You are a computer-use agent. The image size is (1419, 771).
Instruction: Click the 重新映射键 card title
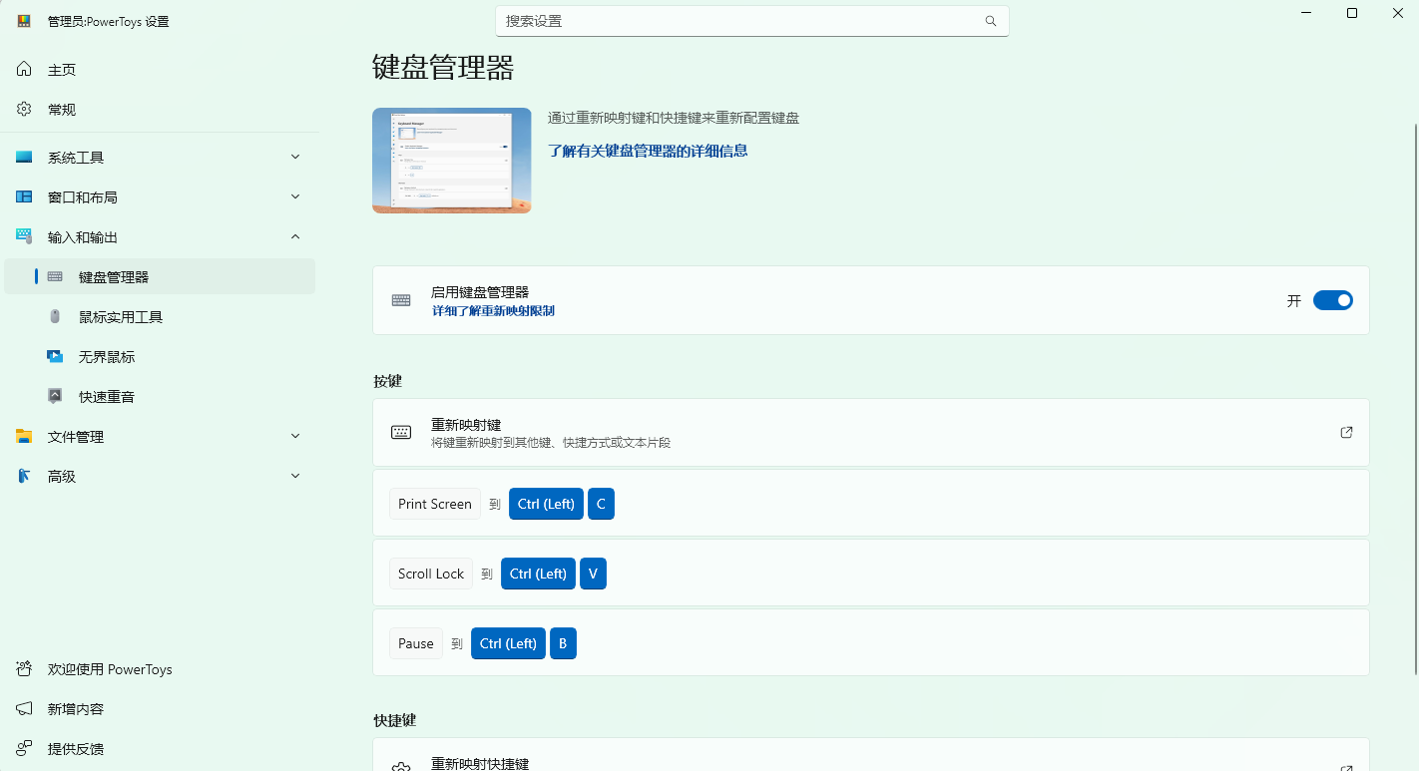pos(466,425)
